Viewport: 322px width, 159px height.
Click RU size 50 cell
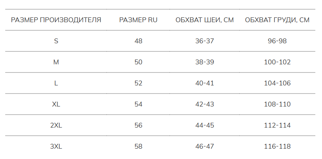pyautogui.click(x=138, y=62)
